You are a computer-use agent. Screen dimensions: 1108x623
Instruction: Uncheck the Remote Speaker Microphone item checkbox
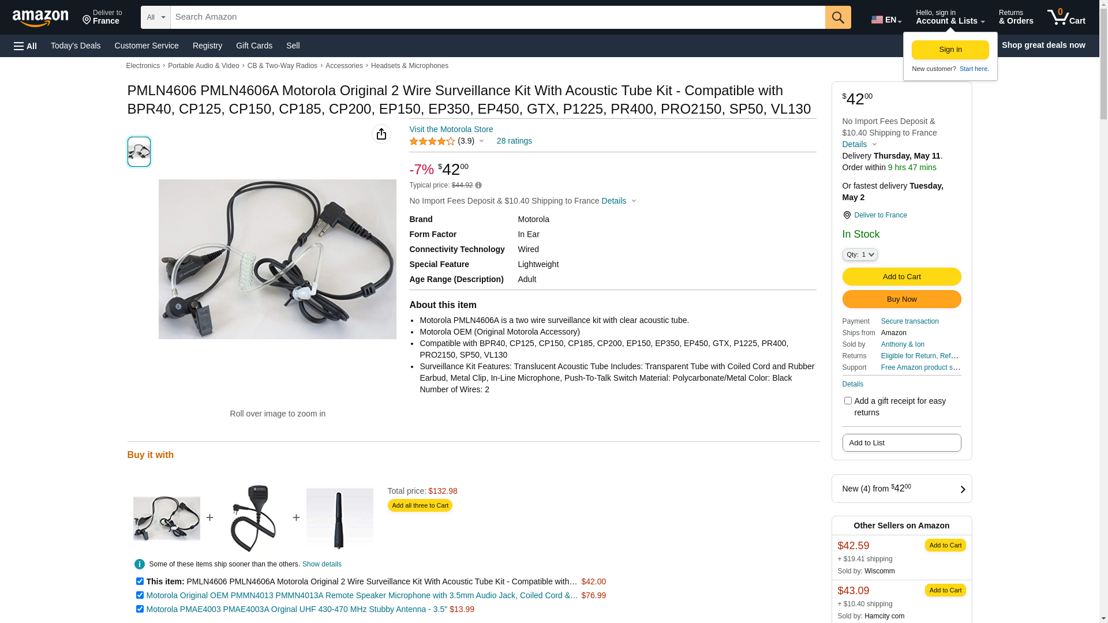coord(140,595)
